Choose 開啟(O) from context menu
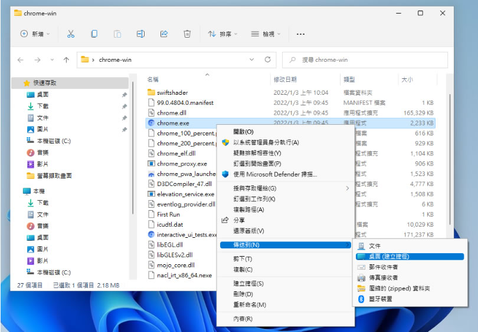 (286, 132)
